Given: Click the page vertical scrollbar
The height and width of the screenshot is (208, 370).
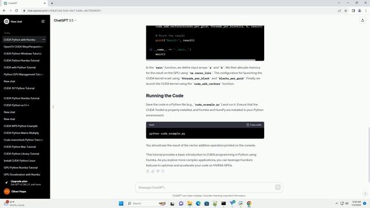Looking at the screenshot, I should [369, 154].
